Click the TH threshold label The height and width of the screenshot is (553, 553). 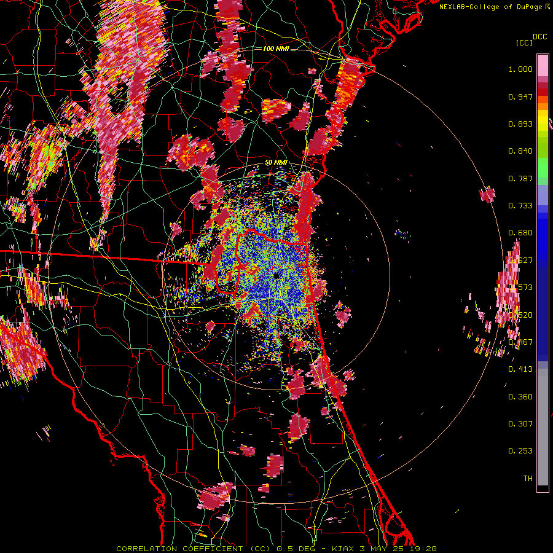(528, 479)
